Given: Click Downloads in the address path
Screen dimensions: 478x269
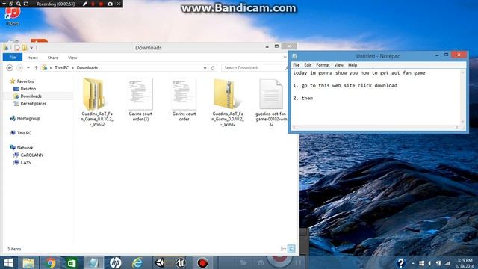Looking at the screenshot, I should [x=87, y=68].
